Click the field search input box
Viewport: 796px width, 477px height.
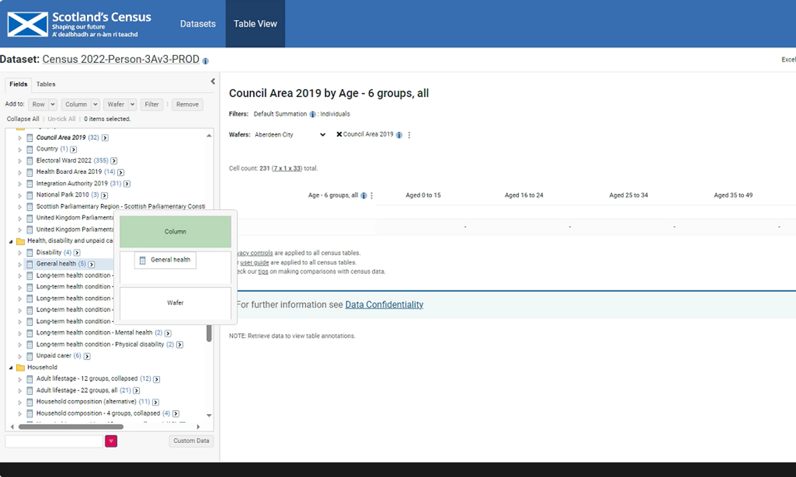(54, 441)
